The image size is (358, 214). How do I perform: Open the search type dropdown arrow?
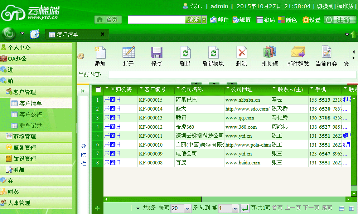204,20
